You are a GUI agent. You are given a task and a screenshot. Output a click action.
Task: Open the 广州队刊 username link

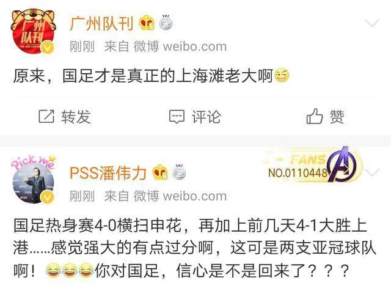[101, 24]
